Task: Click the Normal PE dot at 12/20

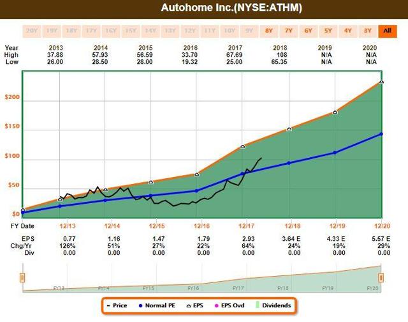Action: tap(381, 134)
